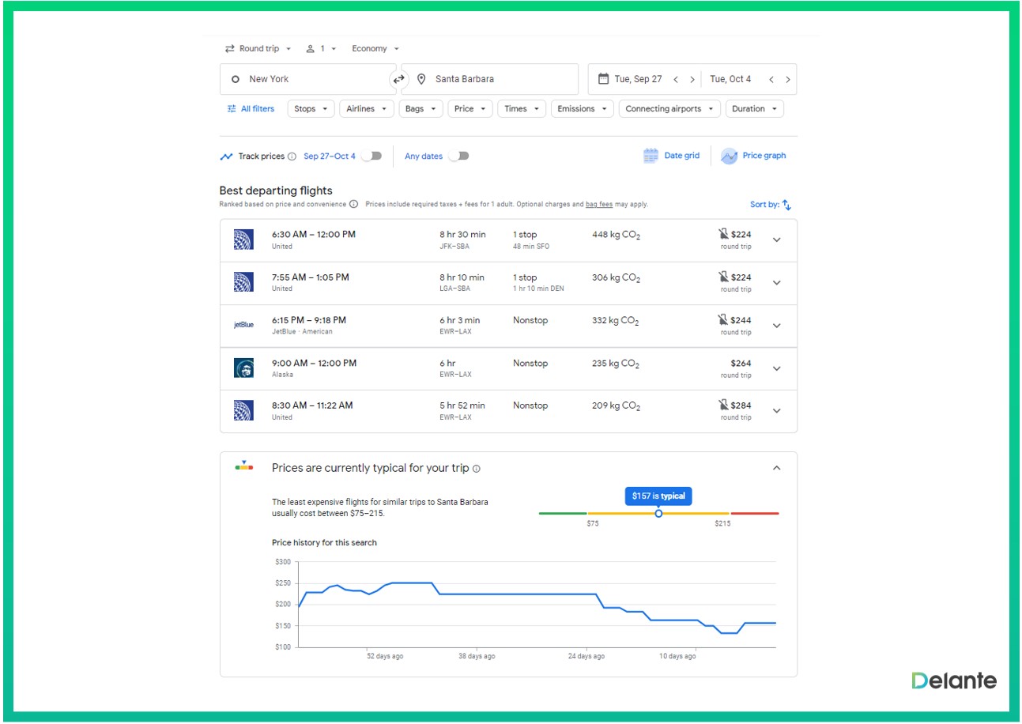Collapse the price insights panel

tap(776, 468)
